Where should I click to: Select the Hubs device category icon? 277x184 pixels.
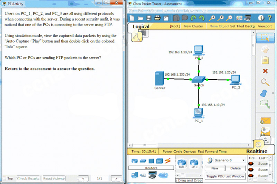[151, 161]
